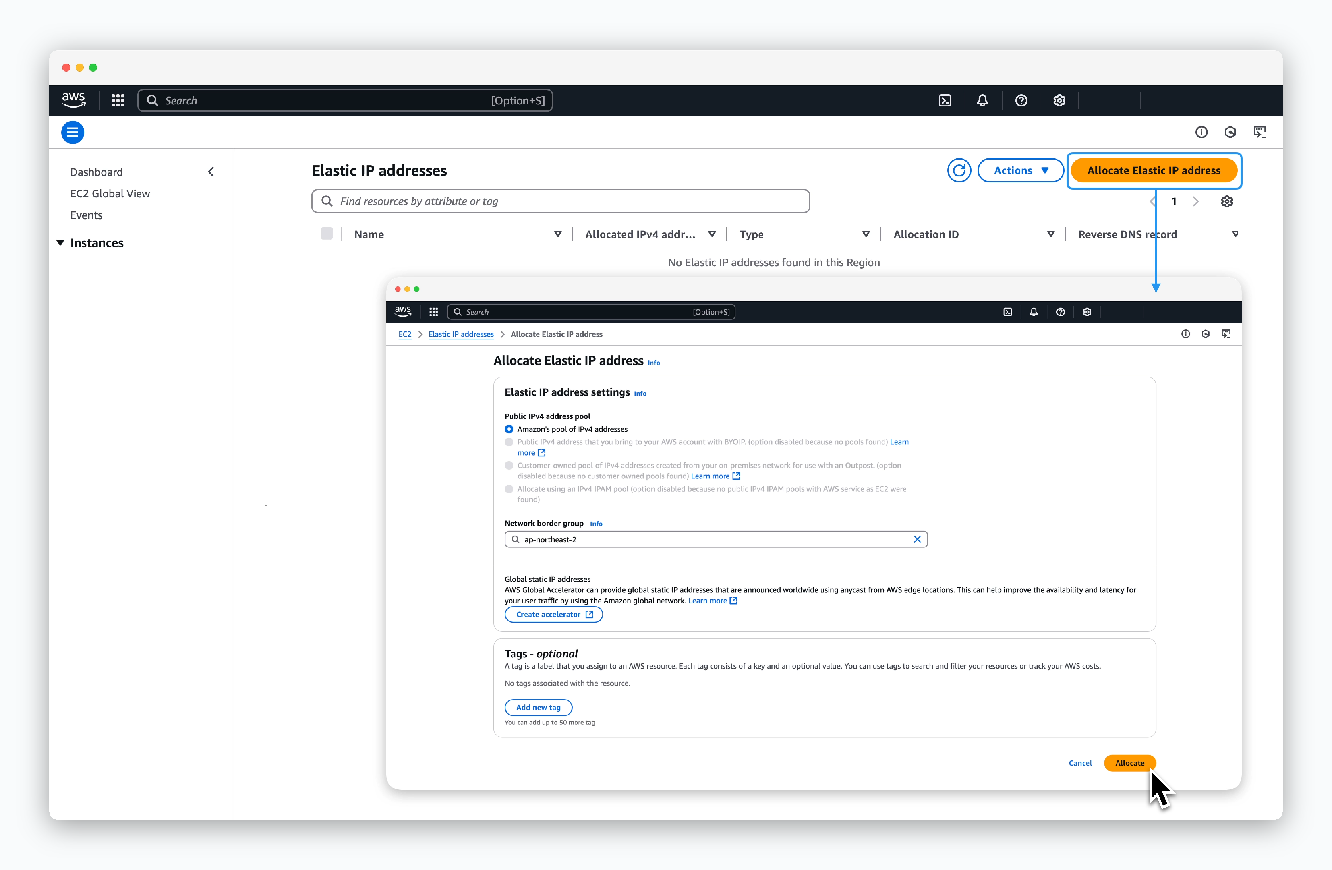
Task: Click the search magnifier in resource filter box
Action: [x=327, y=201]
